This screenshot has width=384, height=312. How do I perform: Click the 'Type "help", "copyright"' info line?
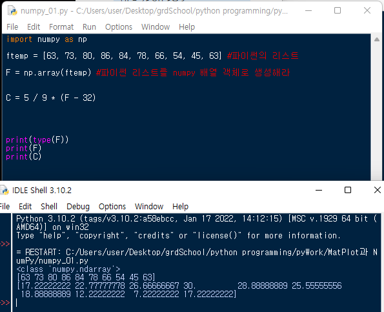[178, 236]
